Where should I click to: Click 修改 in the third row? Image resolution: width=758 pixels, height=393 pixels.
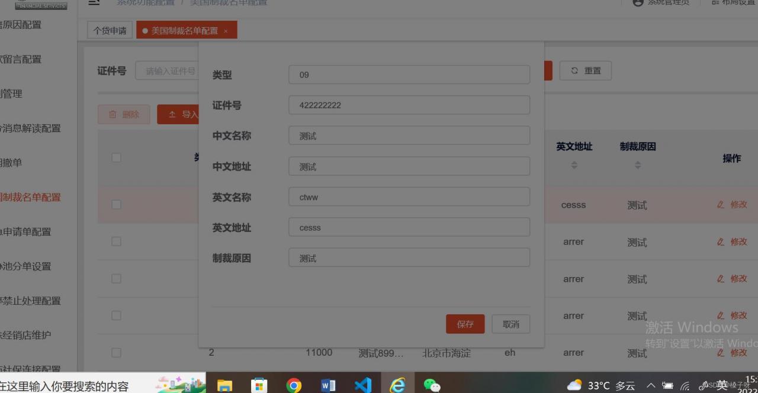(732, 278)
